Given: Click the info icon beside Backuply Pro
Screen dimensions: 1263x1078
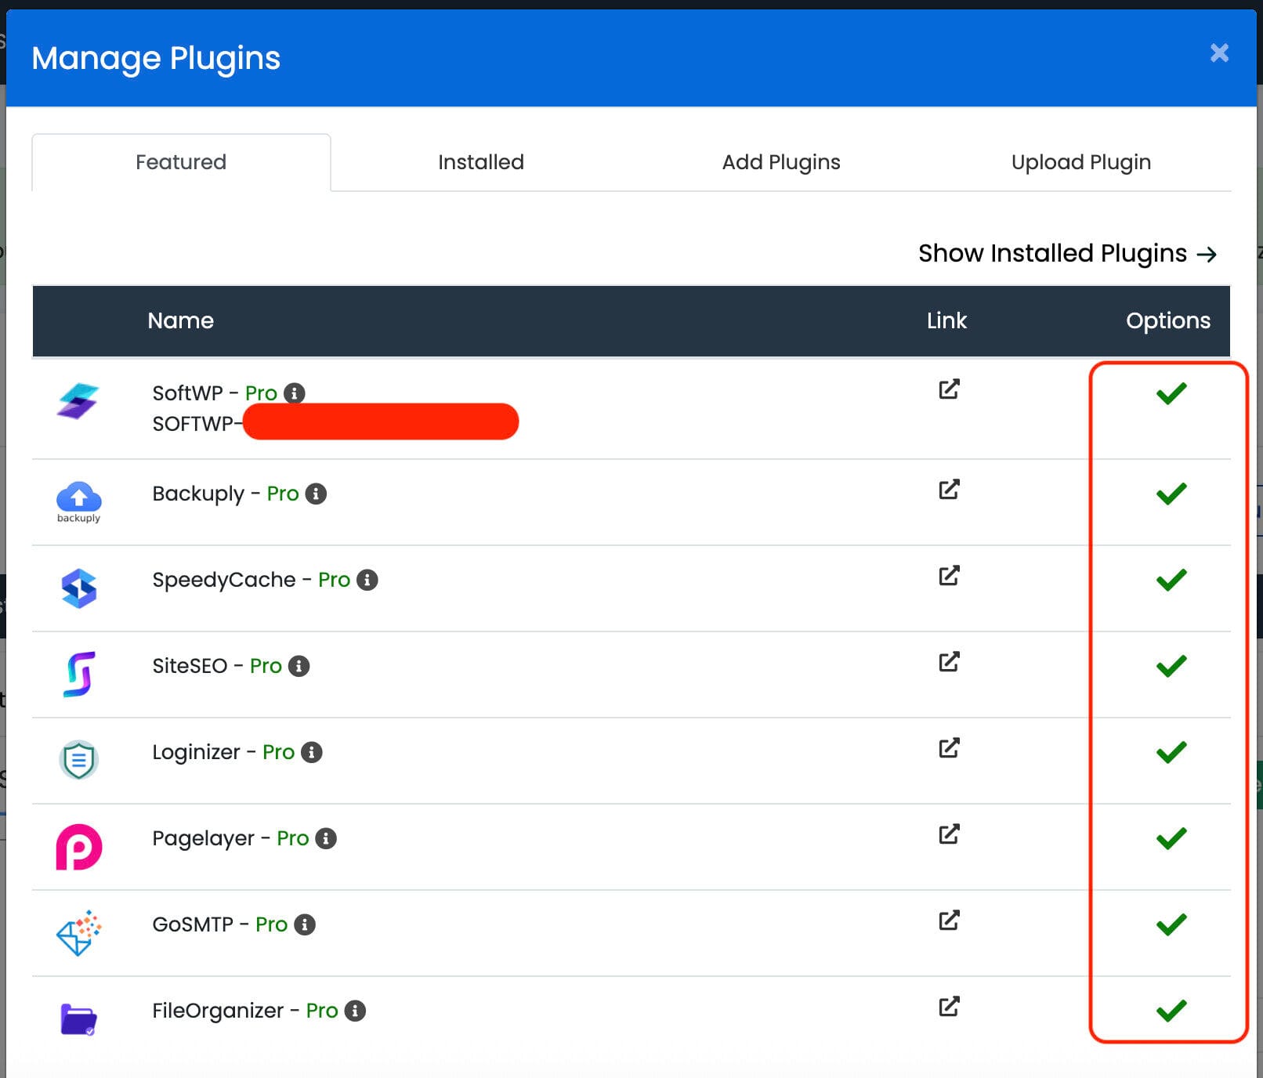Looking at the screenshot, I should click(x=316, y=494).
